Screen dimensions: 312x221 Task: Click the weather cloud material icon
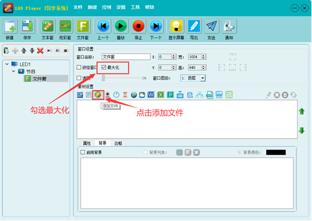point(142,95)
